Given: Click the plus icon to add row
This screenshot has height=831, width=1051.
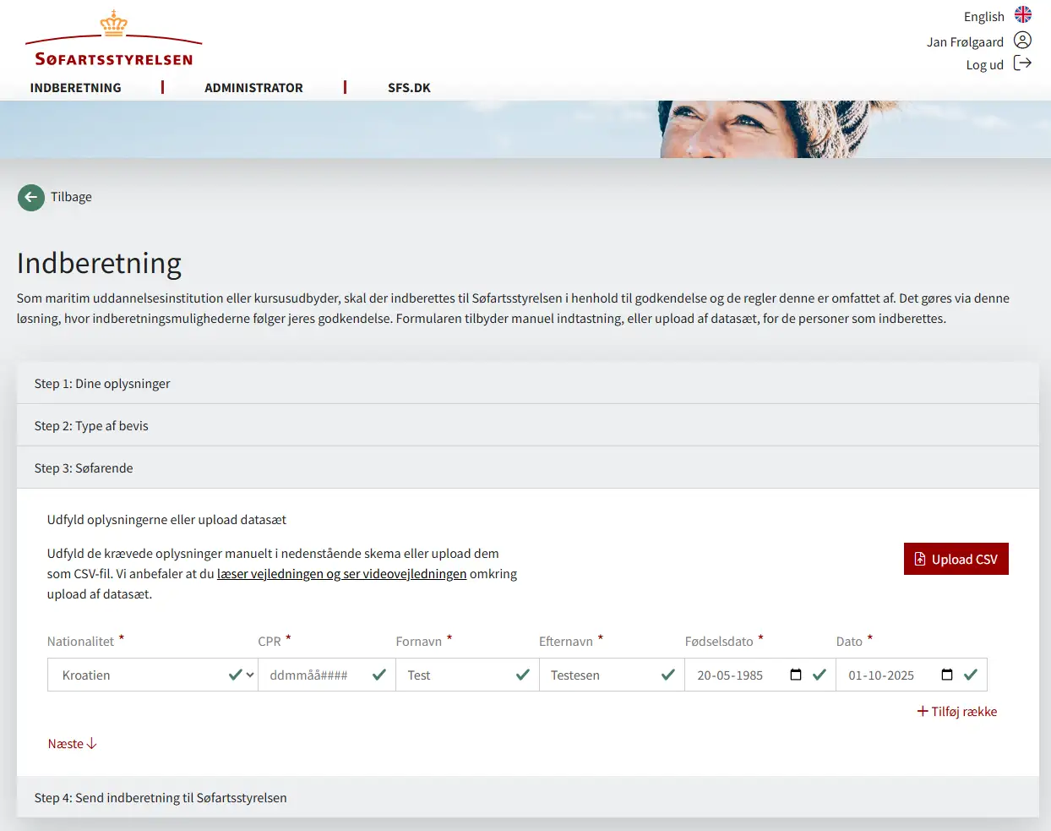Looking at the screenshot, I should (923, 712).
